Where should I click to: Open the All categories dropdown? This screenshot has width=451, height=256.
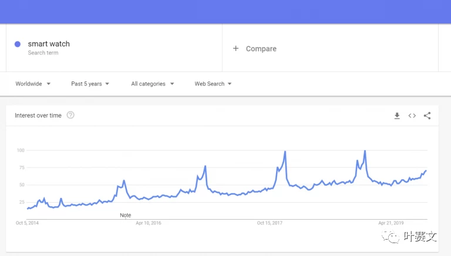click(x=153, y=84)
